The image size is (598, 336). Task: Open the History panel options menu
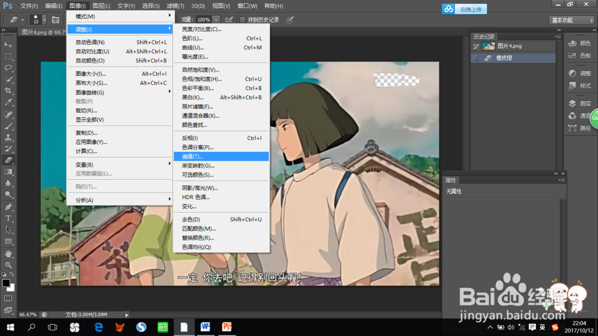pyautogui.click(x=557, y=36)
